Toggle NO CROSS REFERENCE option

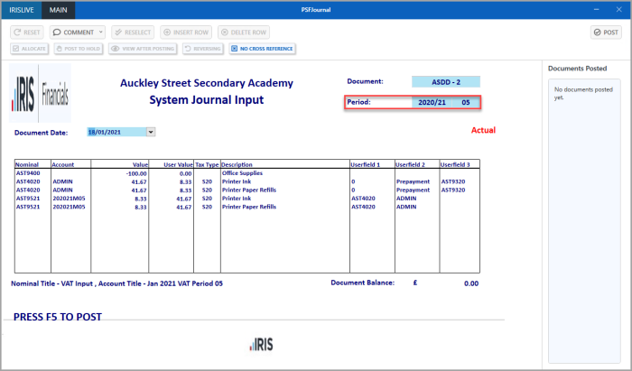click(263, 49)
